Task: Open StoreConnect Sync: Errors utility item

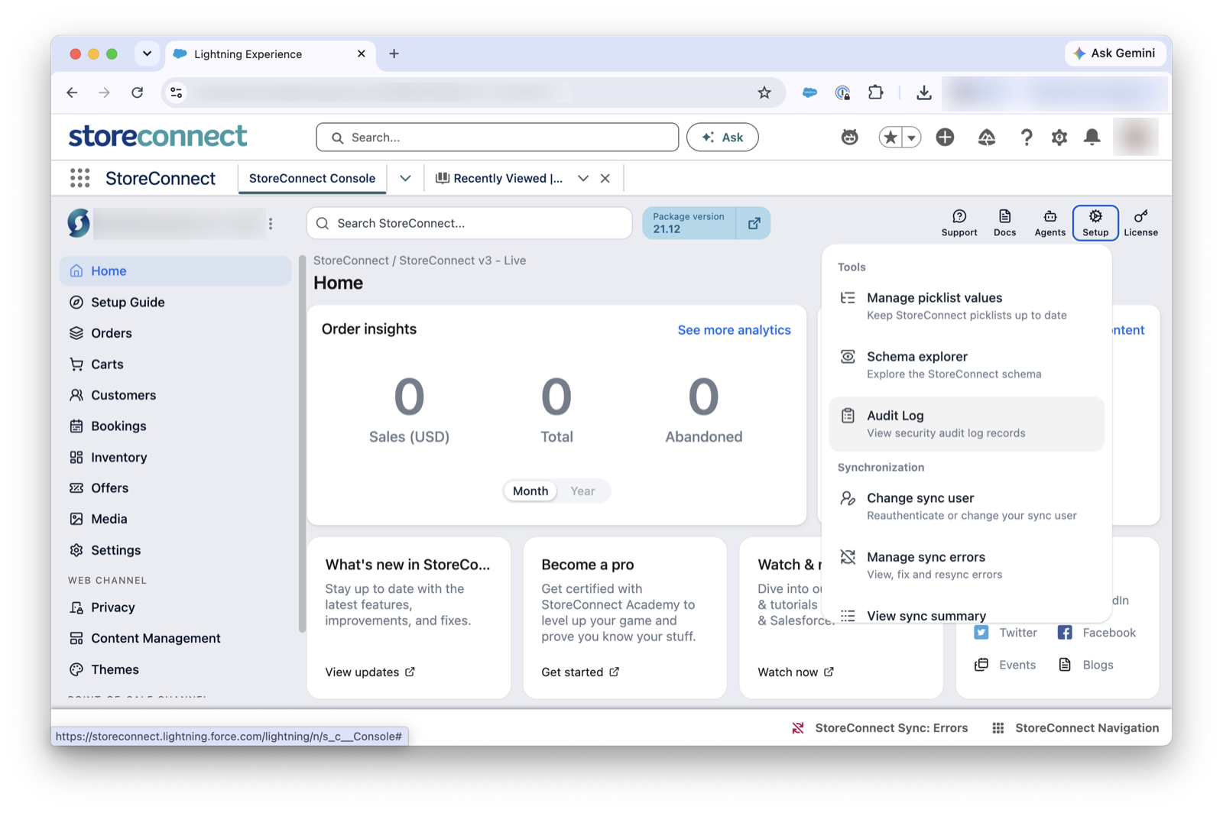Action: tap(879, 727)
